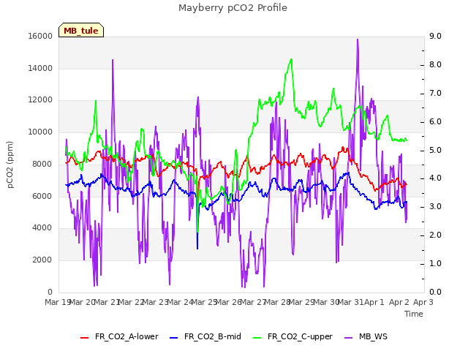Click the Time axis label
Viewport: 468px width, 351px height.
click(414, 314)
